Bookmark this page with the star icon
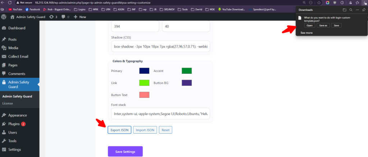This screenshot has width=368, height=157. [319, 3]
